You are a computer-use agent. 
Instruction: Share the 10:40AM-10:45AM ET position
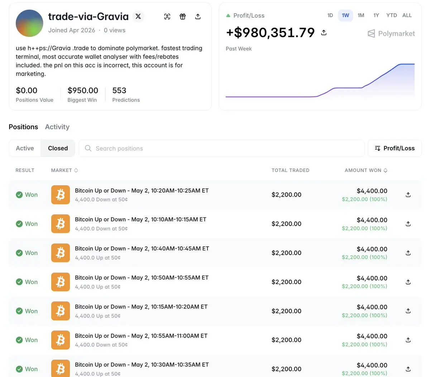pos(408,253)
